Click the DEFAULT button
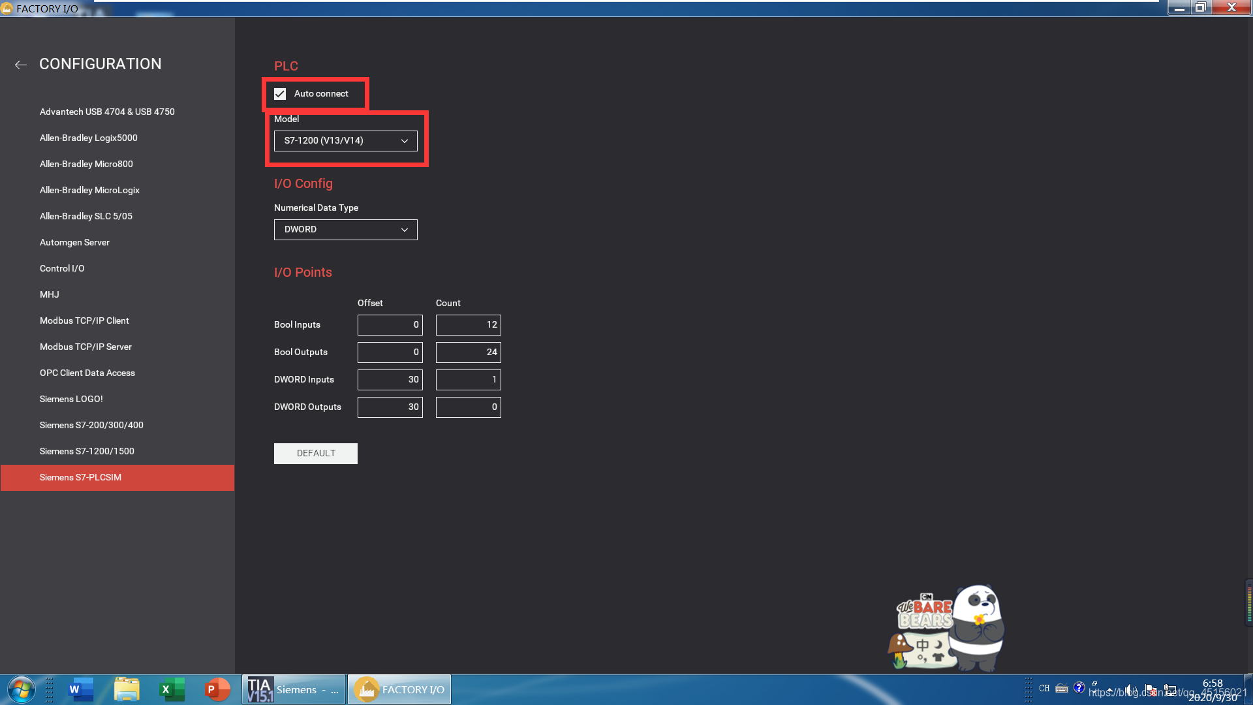1253x705 pixels. point(316,454)
